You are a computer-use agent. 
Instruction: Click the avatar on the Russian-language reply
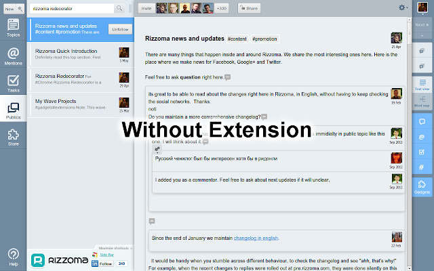396,158
